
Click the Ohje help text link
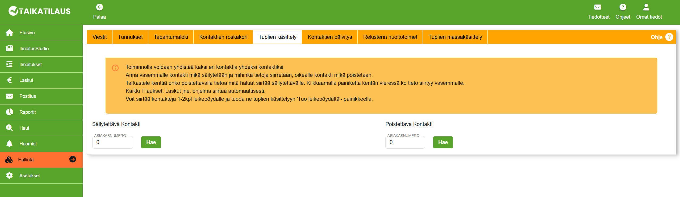656,37
